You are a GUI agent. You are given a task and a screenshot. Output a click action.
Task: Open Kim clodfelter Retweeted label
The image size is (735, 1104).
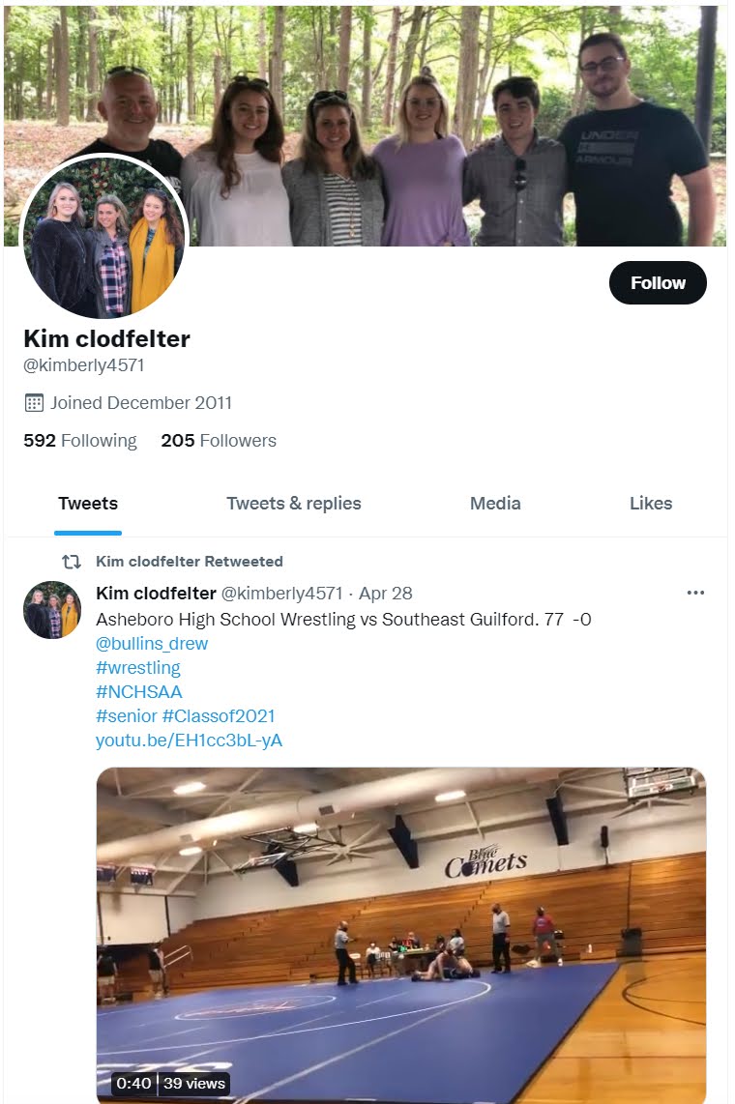click(190, 561)
